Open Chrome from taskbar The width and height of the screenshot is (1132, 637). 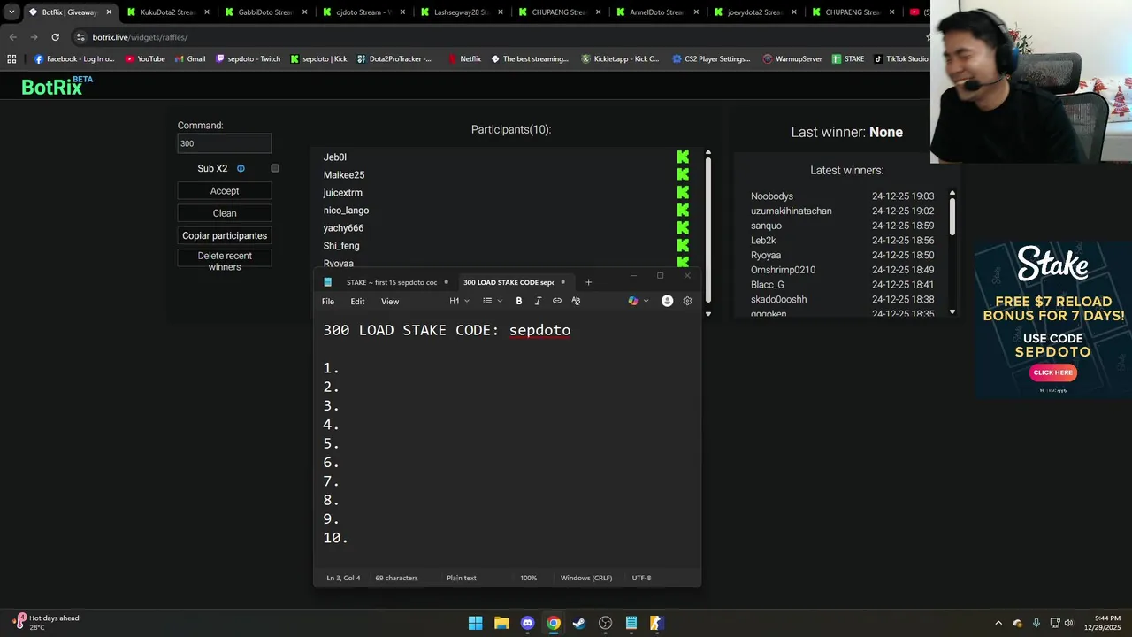tap(554, 623)
